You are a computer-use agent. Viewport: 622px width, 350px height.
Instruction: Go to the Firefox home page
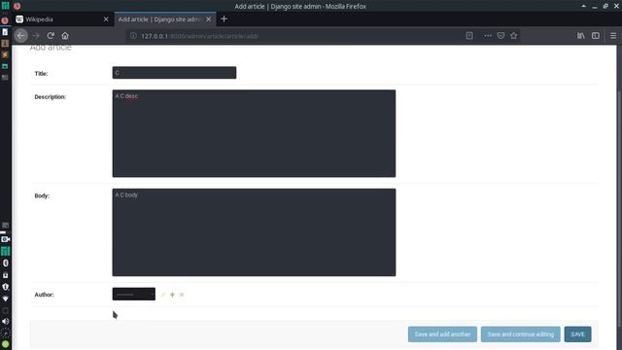pos(65,36)
